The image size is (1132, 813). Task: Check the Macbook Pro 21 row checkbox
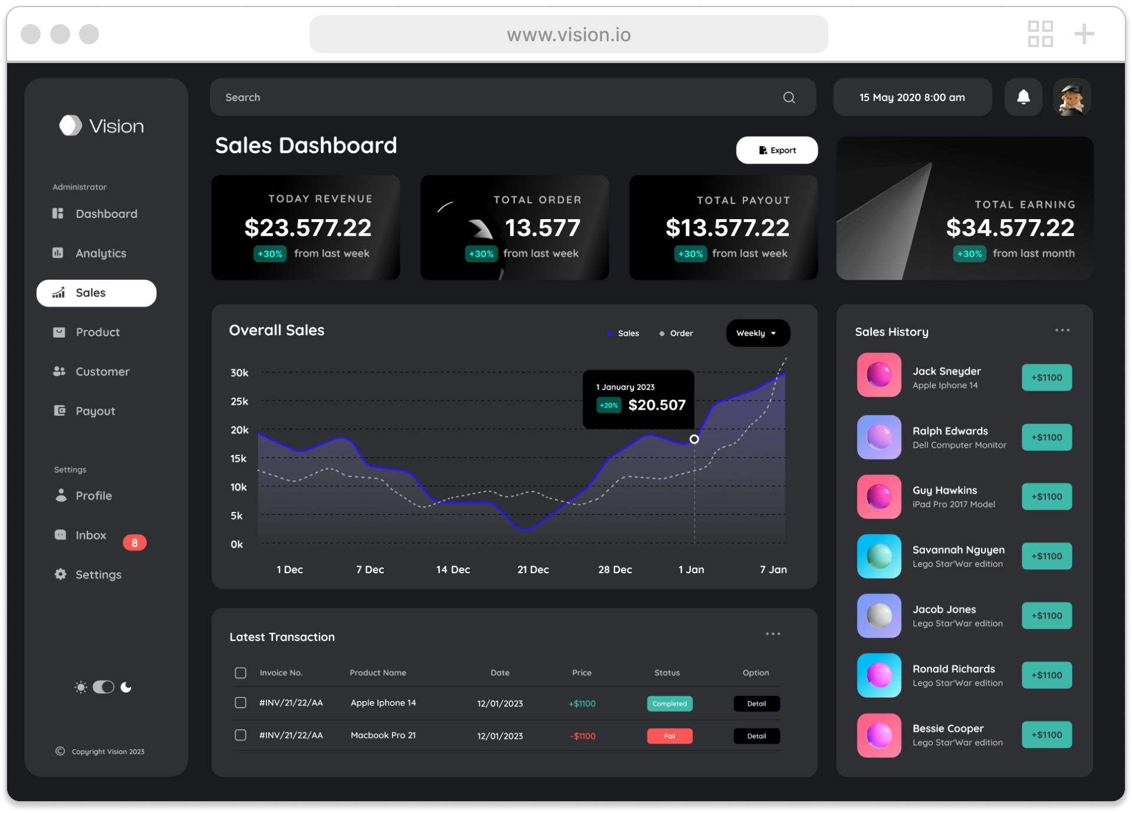point(241,735)
